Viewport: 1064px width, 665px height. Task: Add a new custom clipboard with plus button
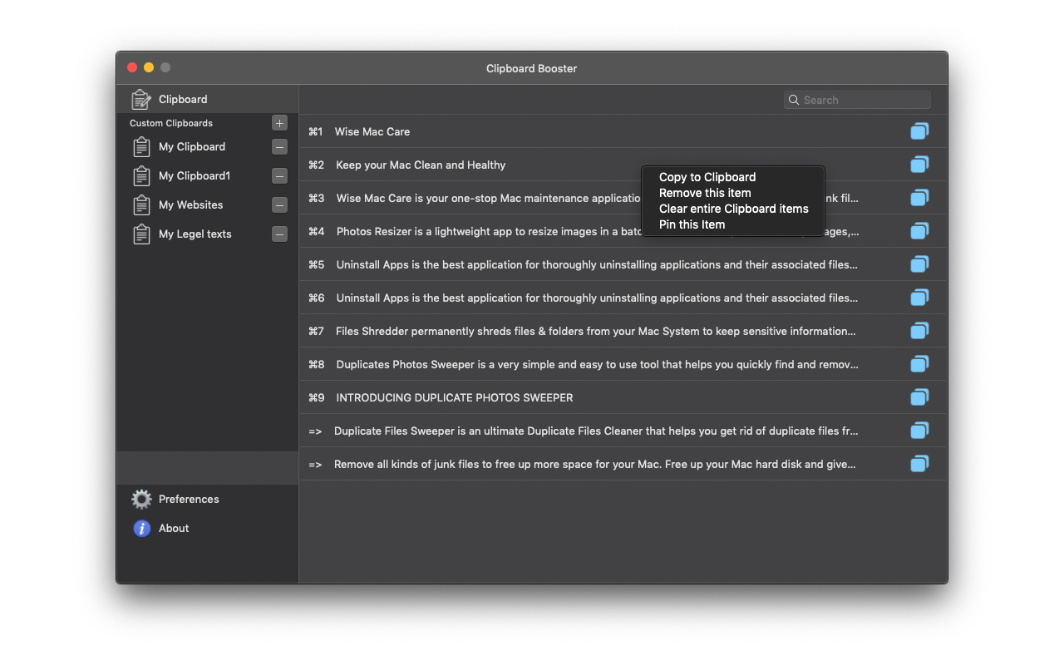(x=279, y=123)
